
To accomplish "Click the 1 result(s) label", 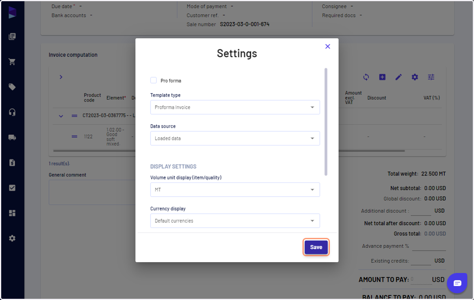I will click(x=59, y=164).
